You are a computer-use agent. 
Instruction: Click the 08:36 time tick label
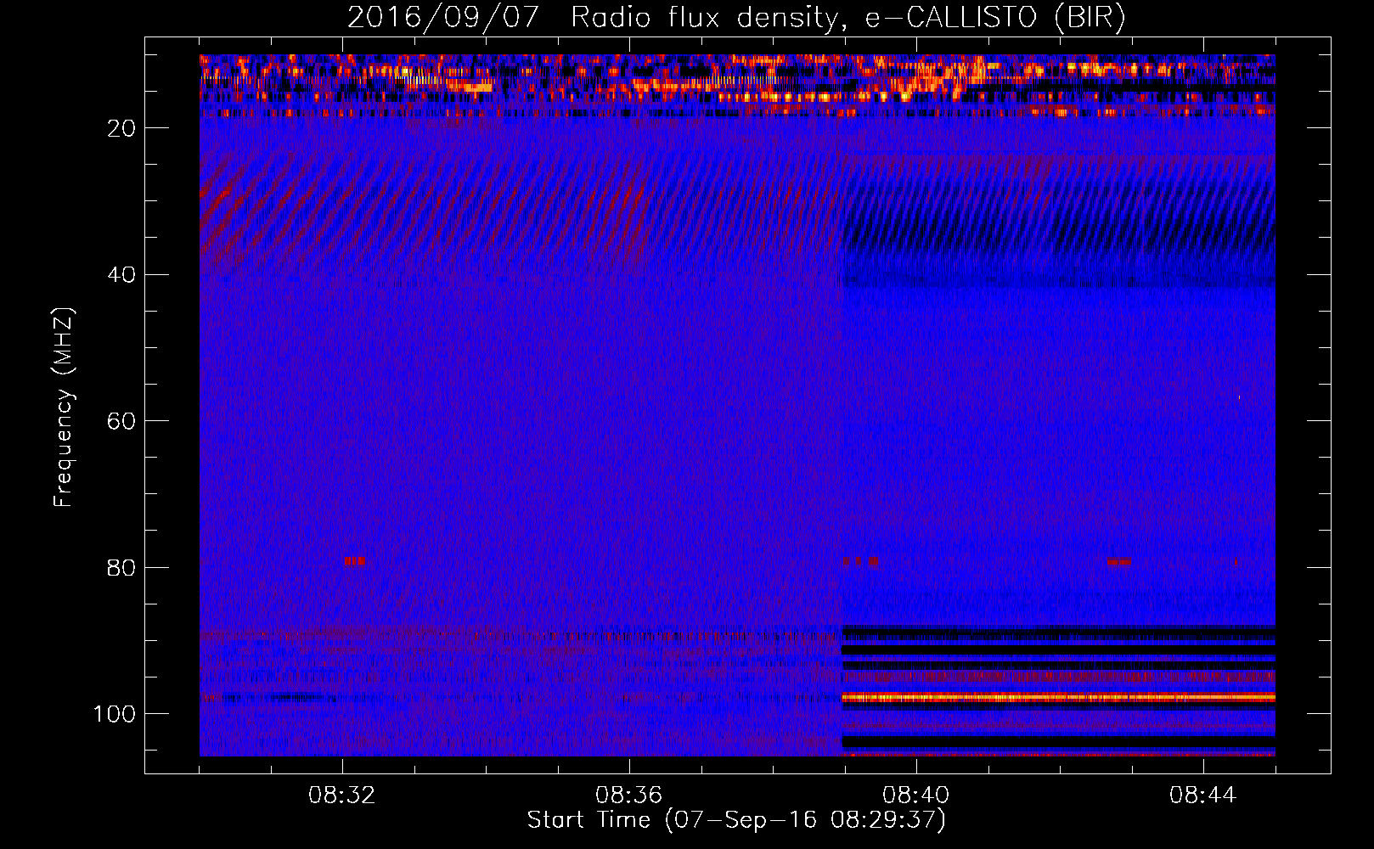pyautogui.click(x=628, y=796)
